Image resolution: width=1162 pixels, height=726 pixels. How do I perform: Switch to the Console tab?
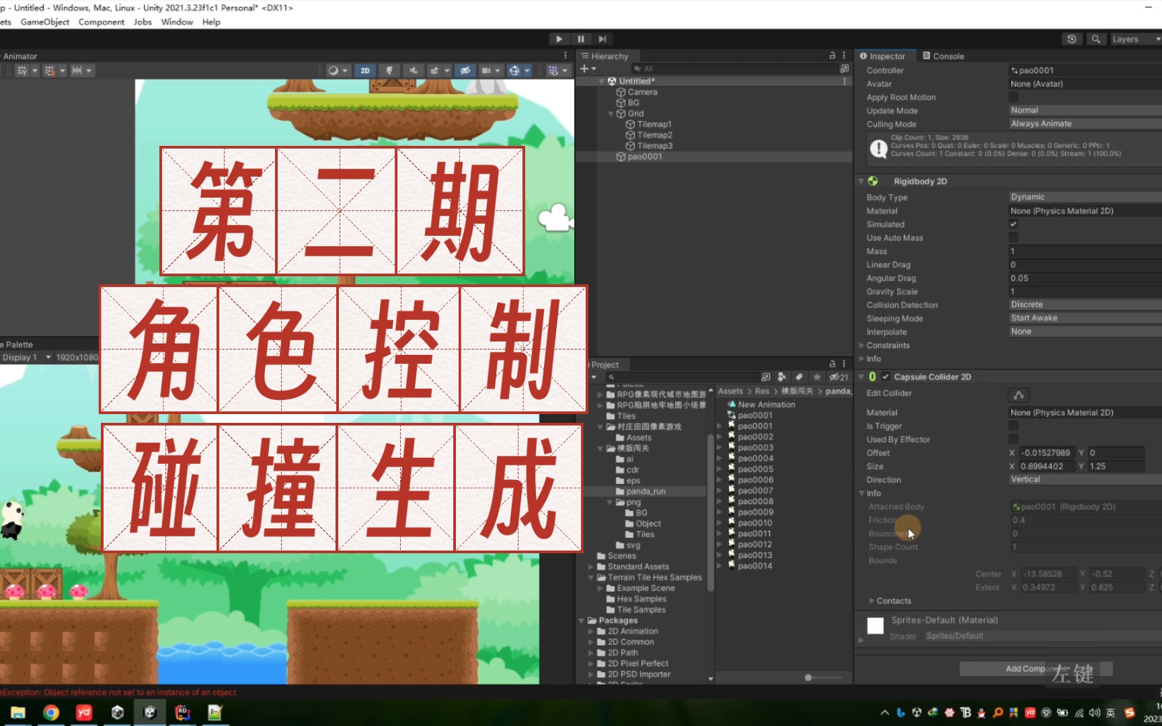click(x=943, y=56)
